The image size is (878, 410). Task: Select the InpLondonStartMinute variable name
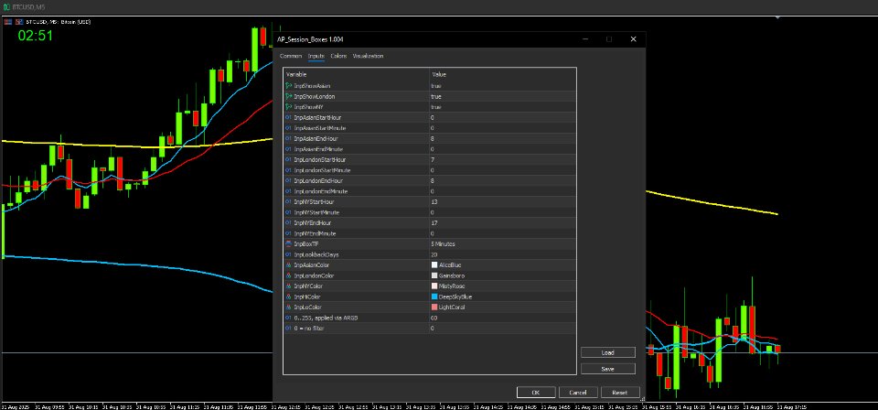[x=322, y=170]
